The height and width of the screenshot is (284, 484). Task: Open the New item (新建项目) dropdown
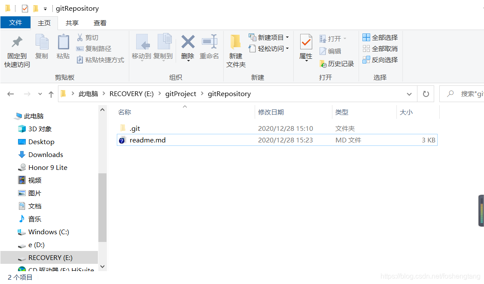point(269,38)
